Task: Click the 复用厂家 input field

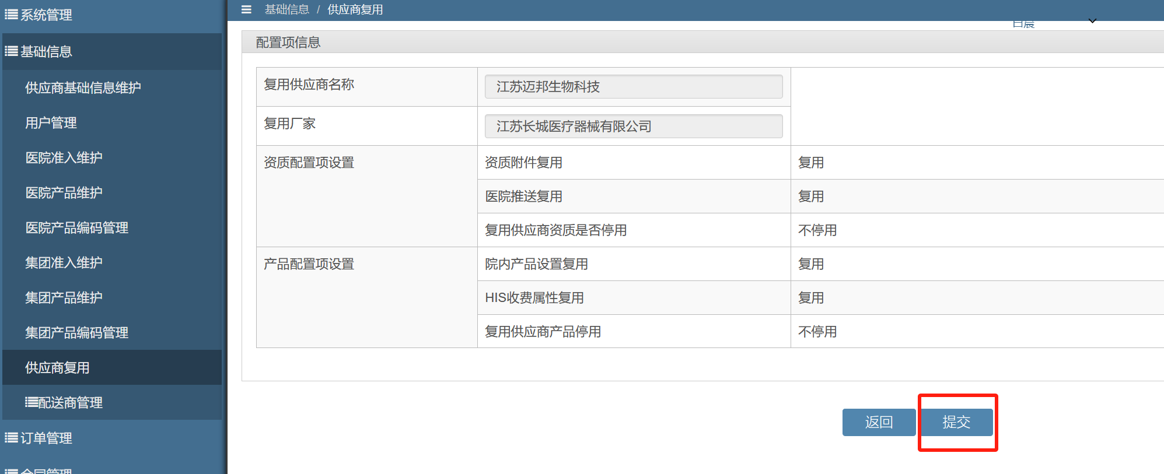Action: click(x=634, y=126)
